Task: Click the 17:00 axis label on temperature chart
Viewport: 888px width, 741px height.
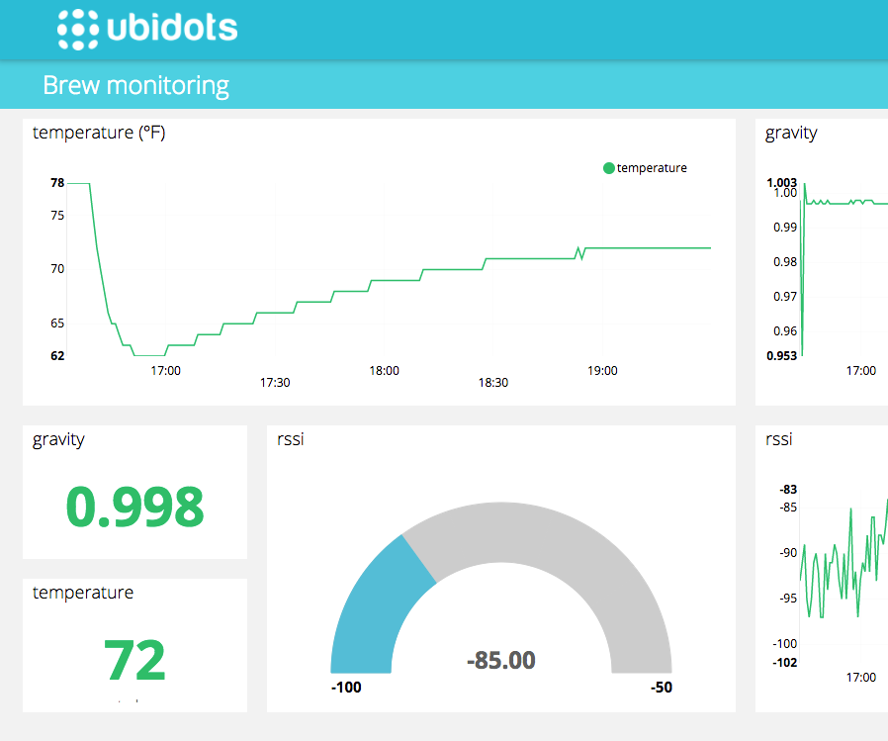Action: point(164,370)
